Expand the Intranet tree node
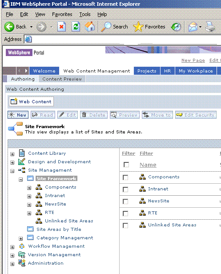This screenshot has width=221, height=274. coord(29,196)
